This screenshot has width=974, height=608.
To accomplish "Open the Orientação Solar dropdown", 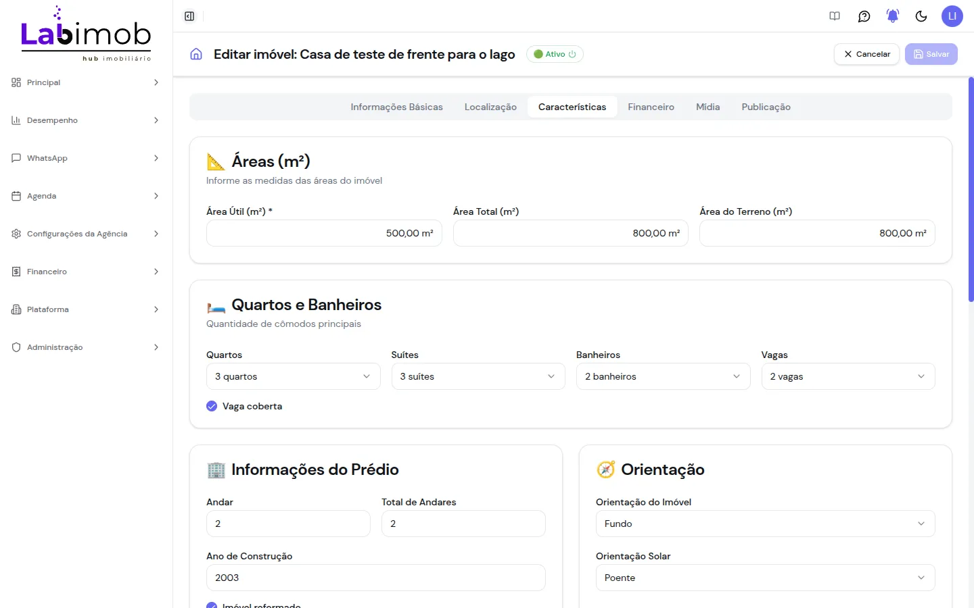I will (765, 578).
